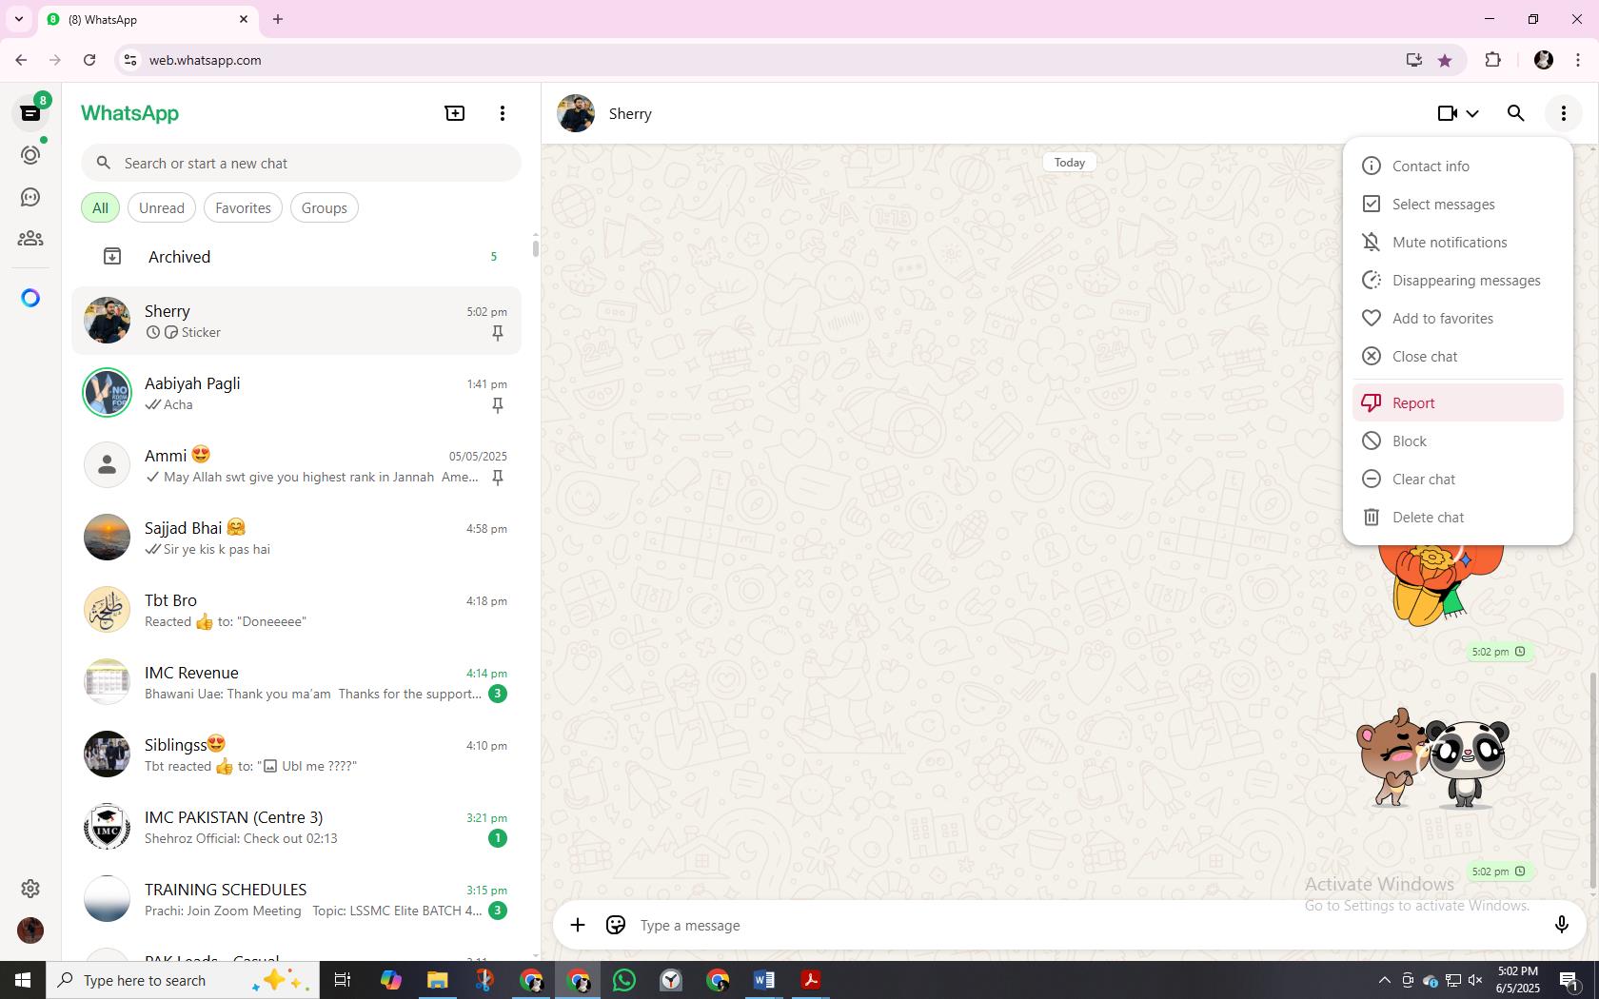
Task: Open Sajjad Bhai chat
Action: click(297, 538)
